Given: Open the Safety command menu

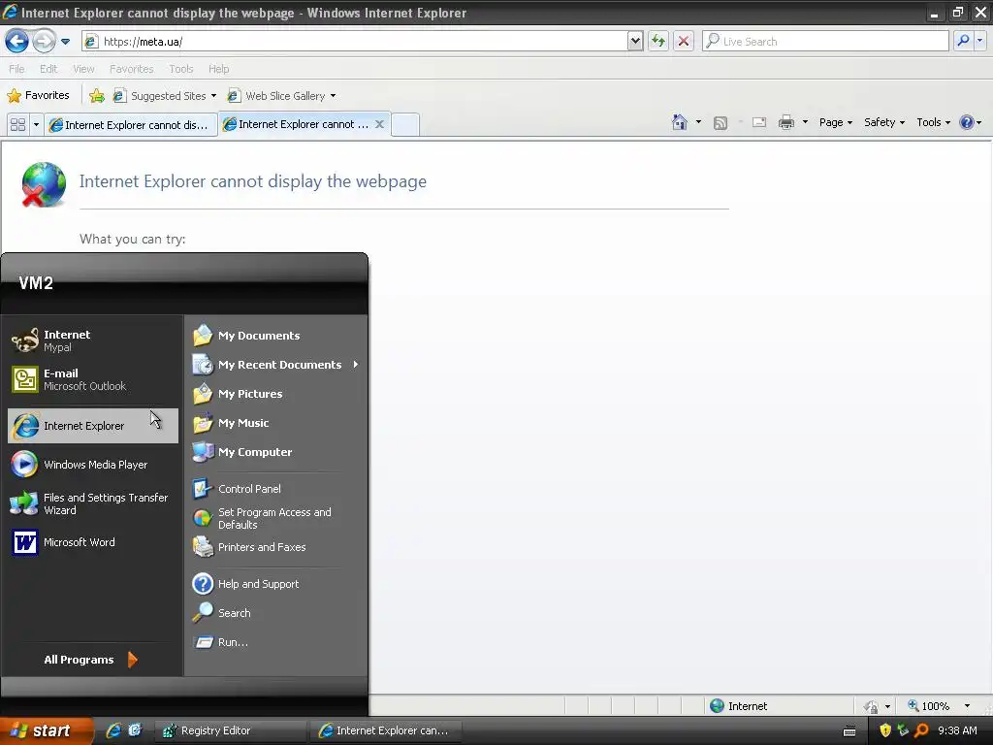Looking at the screenshot, I should [884, 122].
